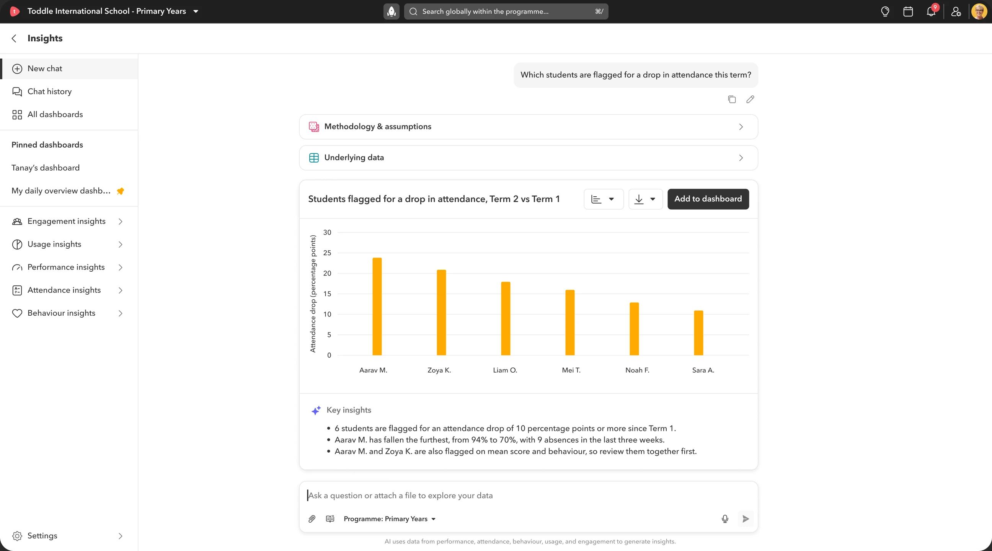Click the user settings icon in header
The width and height of the screenshot is (992, 551).
956,11
